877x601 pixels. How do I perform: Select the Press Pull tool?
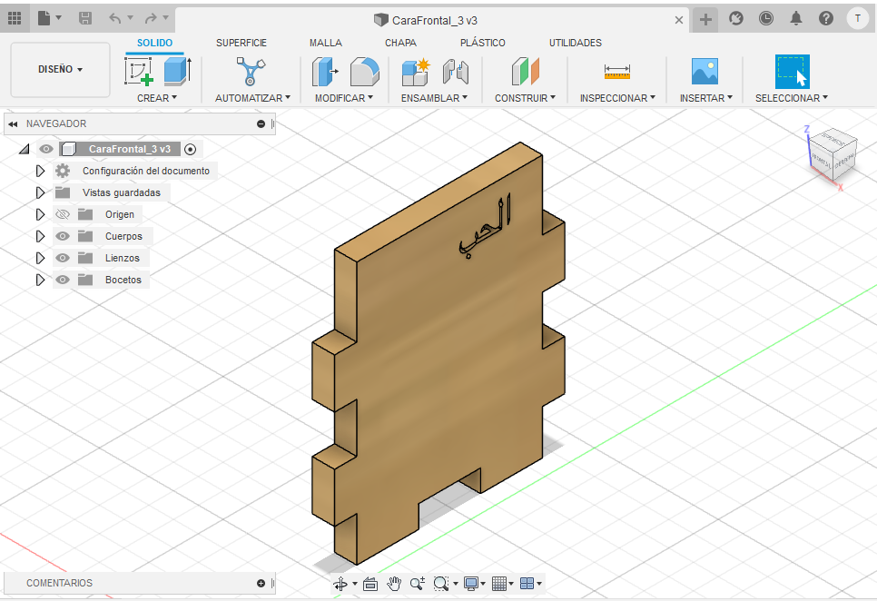[324, 72]
